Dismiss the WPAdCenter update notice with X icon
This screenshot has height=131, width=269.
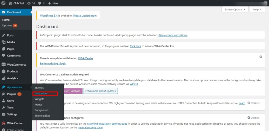tap(261, 57)
